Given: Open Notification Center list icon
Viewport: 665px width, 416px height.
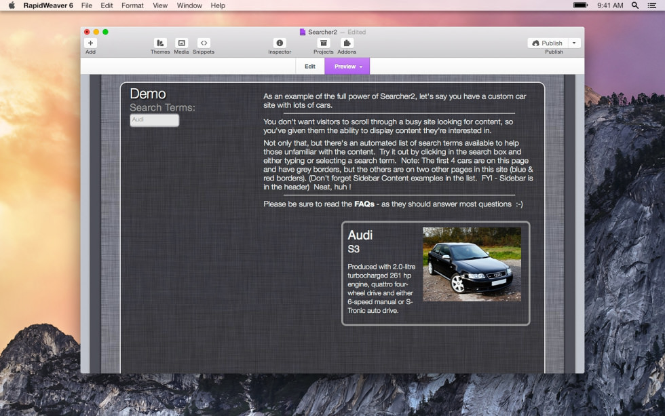Looking at the screenshot, I should pyautogui.click(x=652, y=5).
